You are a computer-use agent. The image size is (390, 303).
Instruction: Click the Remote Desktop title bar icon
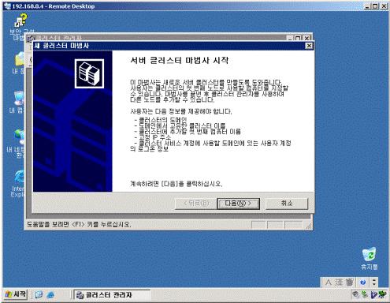[7, 6]
